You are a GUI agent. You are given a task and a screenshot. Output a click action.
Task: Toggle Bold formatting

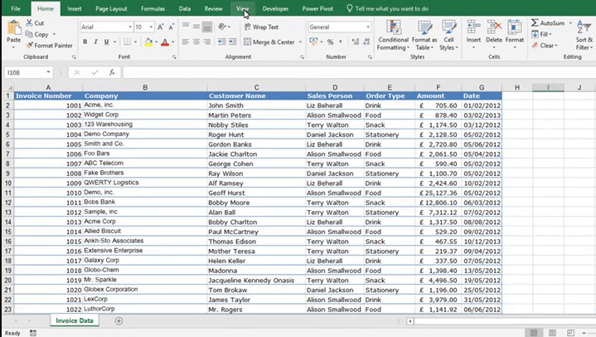85,42
